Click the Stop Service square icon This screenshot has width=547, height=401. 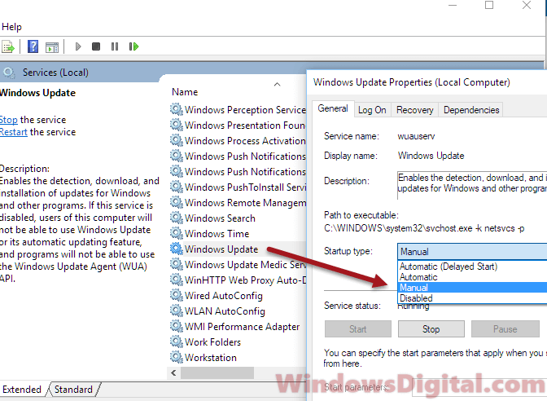(x=96, y=46)
